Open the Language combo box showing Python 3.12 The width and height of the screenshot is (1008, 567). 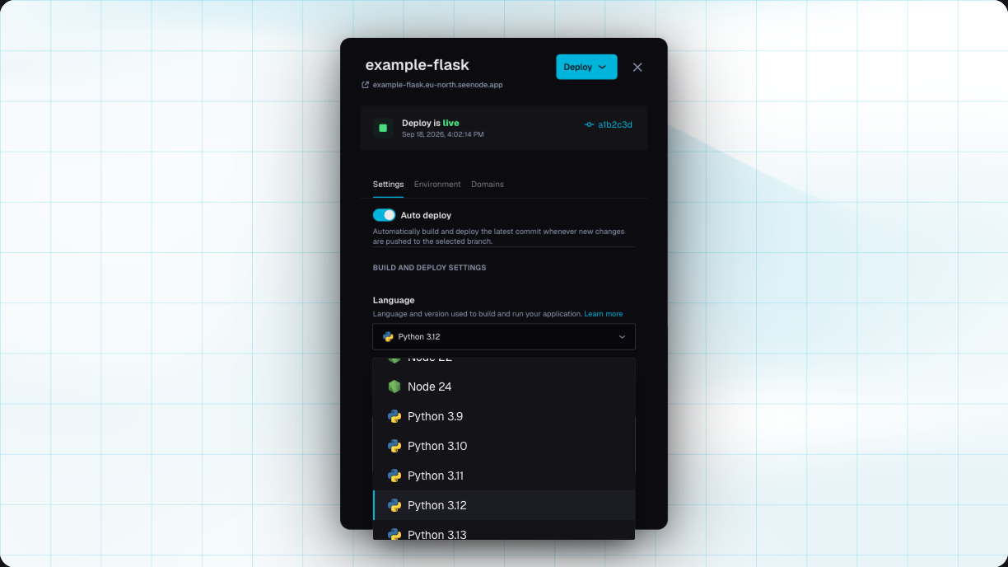pyautogui.click(x=504, y=336)
